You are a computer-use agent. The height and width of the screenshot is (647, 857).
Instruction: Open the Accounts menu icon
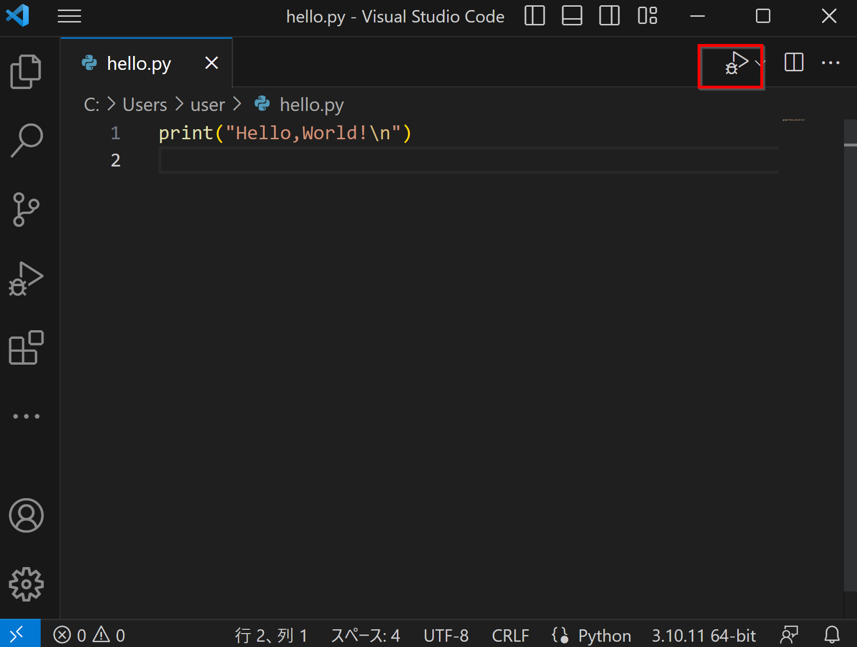(26, 515)
